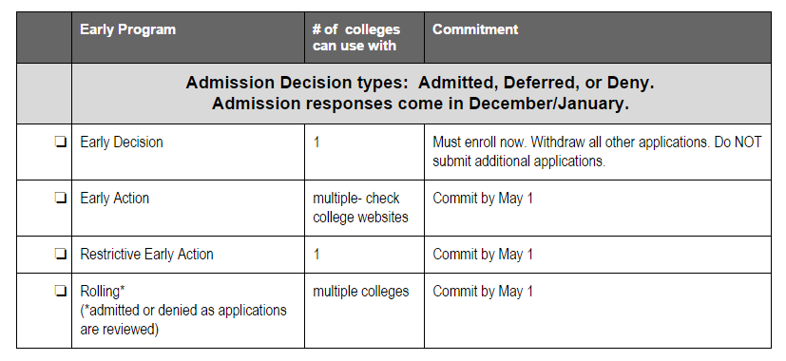Screen dimensions: 786x361
Task: Select 'multiple- check college websites' cell
Action: (x=360, y=207)
